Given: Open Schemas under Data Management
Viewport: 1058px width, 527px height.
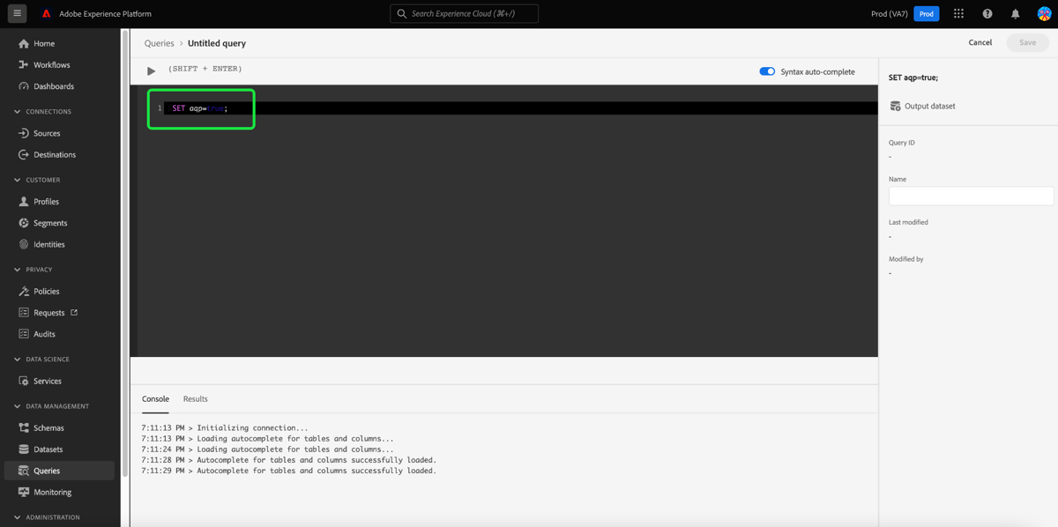Looking at the screenshot, I should pyautogui.click(x=47, y=427).
